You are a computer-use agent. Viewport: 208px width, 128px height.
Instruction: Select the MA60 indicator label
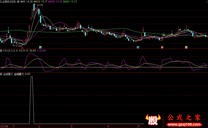(70, 2)
